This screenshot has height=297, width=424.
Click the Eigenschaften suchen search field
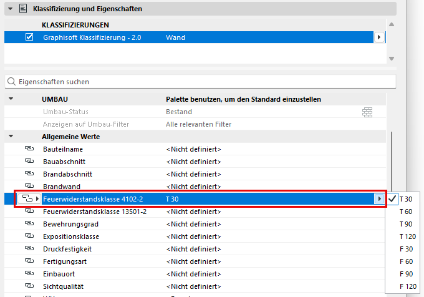200,82
